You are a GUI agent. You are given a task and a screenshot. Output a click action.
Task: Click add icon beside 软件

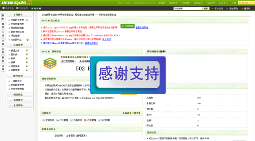(x=27, y=58)
